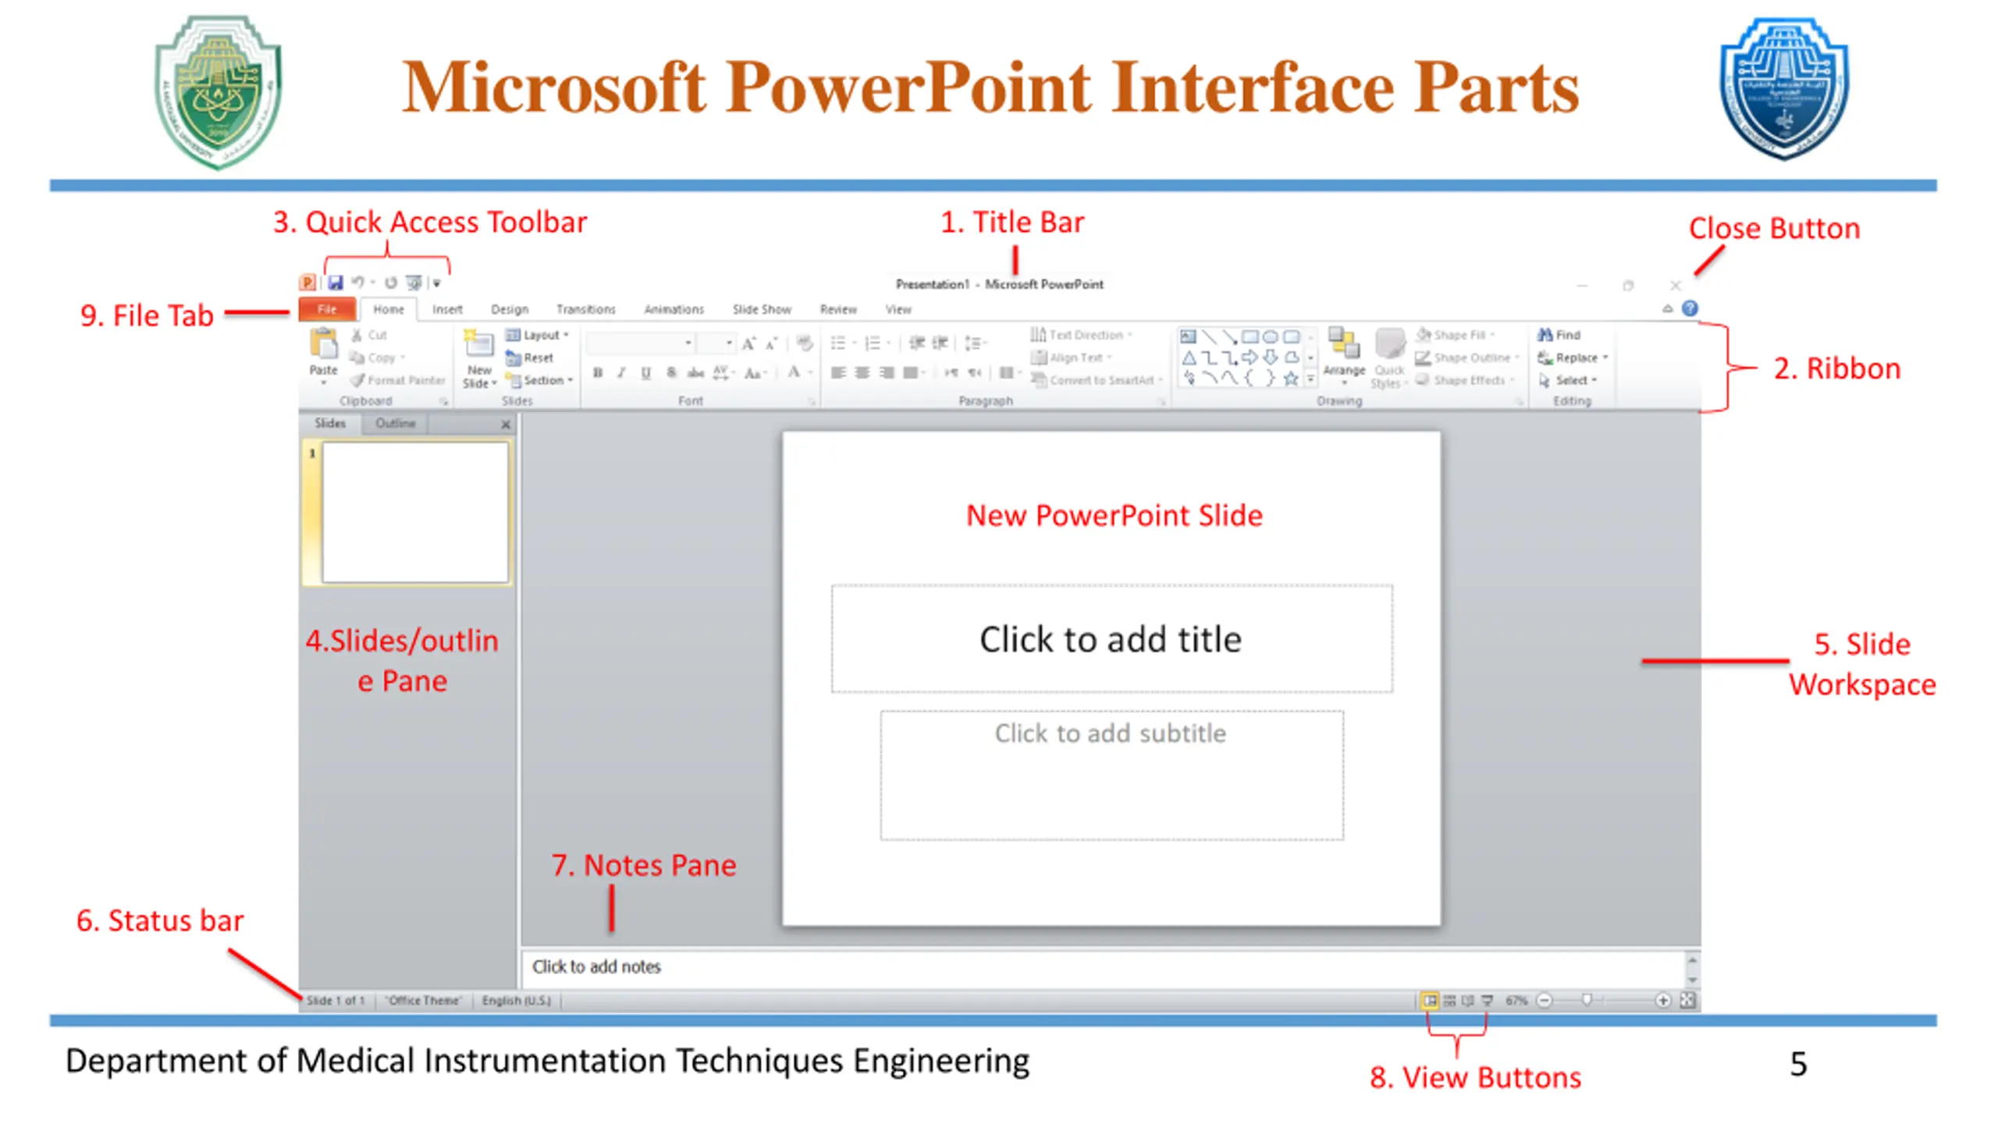Image resolution: width=1998 pixels, height=1124 pixels.
Task: Open the File tab
Action: [x=327, y=309]
